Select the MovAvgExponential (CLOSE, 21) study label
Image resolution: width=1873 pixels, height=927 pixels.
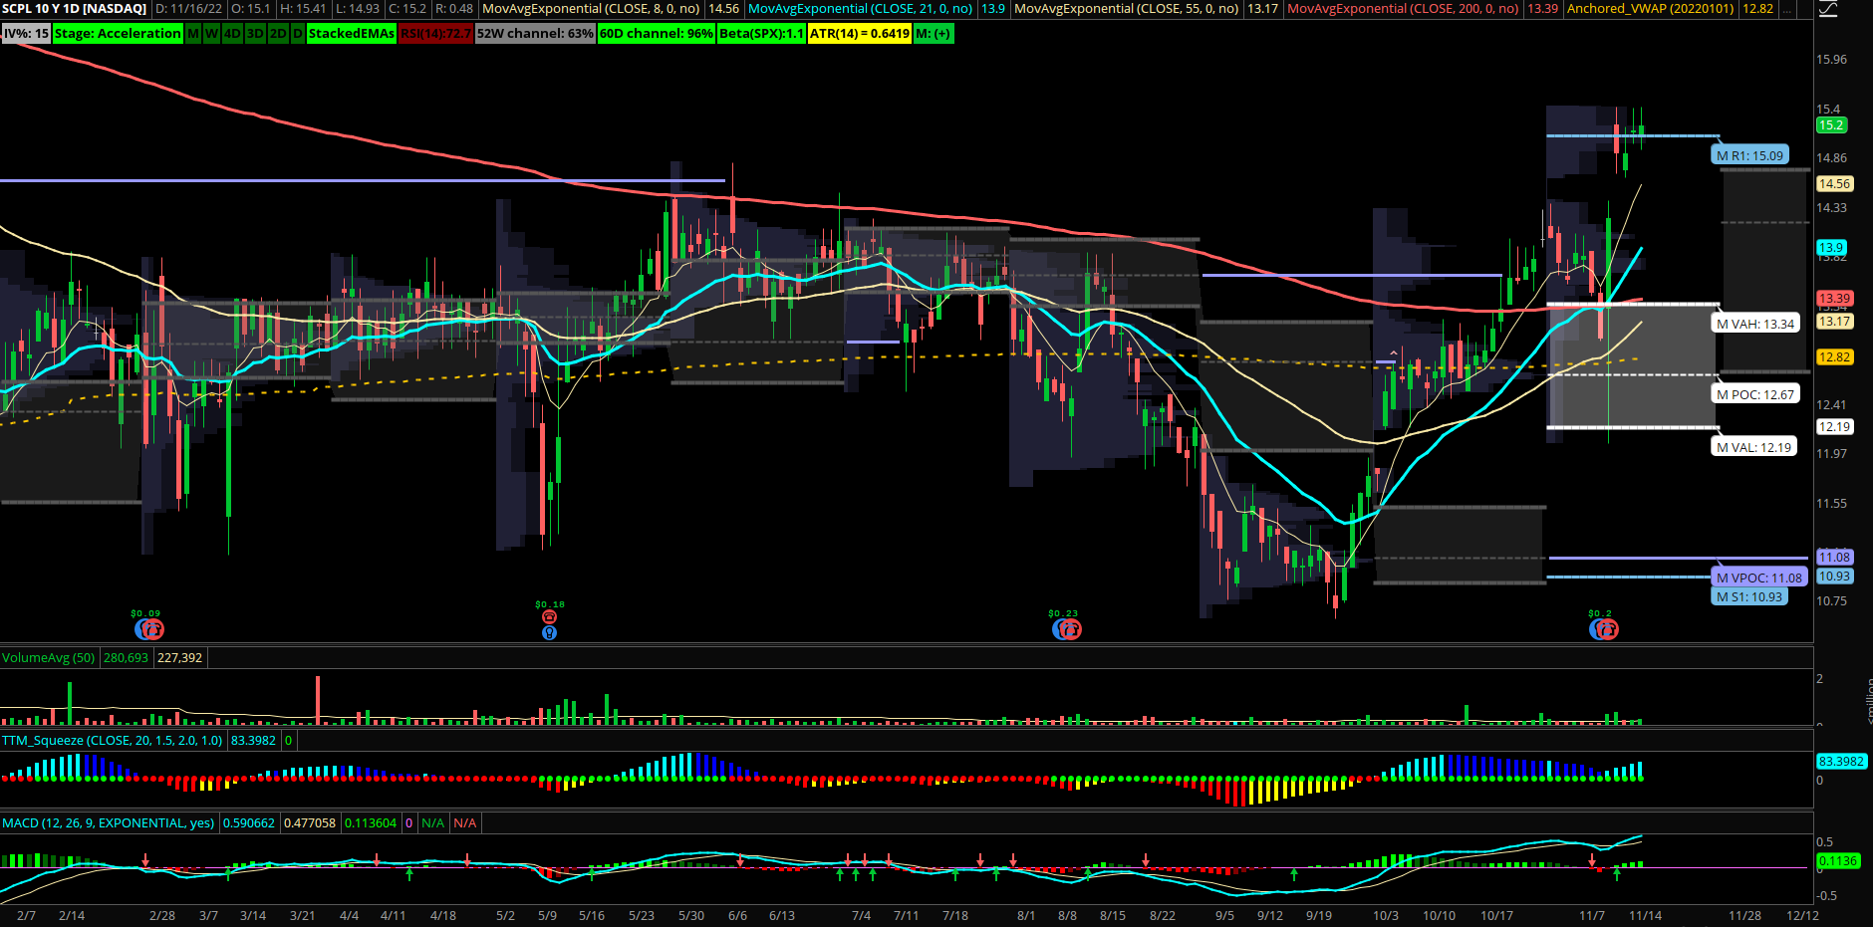tap(860, 8)
